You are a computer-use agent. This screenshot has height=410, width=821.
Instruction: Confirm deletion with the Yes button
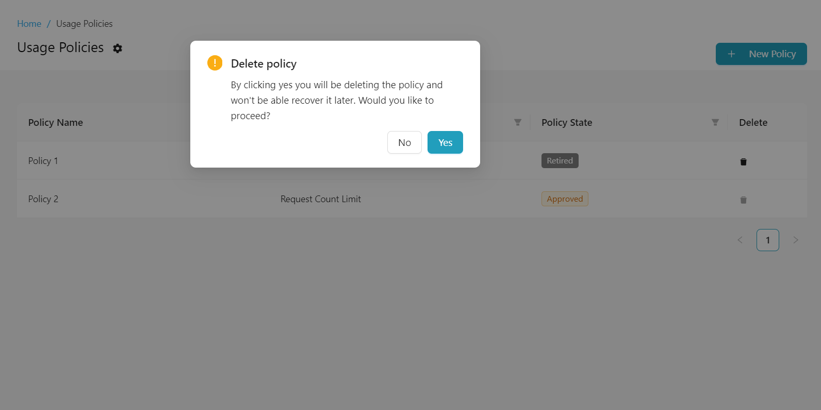coord(445,142)
